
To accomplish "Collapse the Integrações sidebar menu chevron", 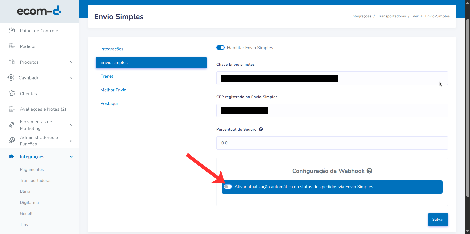I will (x=71, y=157).
